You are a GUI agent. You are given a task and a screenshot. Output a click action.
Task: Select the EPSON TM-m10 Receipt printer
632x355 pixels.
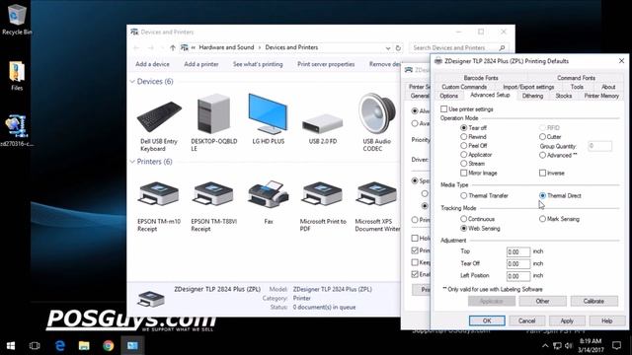point(159,206)
